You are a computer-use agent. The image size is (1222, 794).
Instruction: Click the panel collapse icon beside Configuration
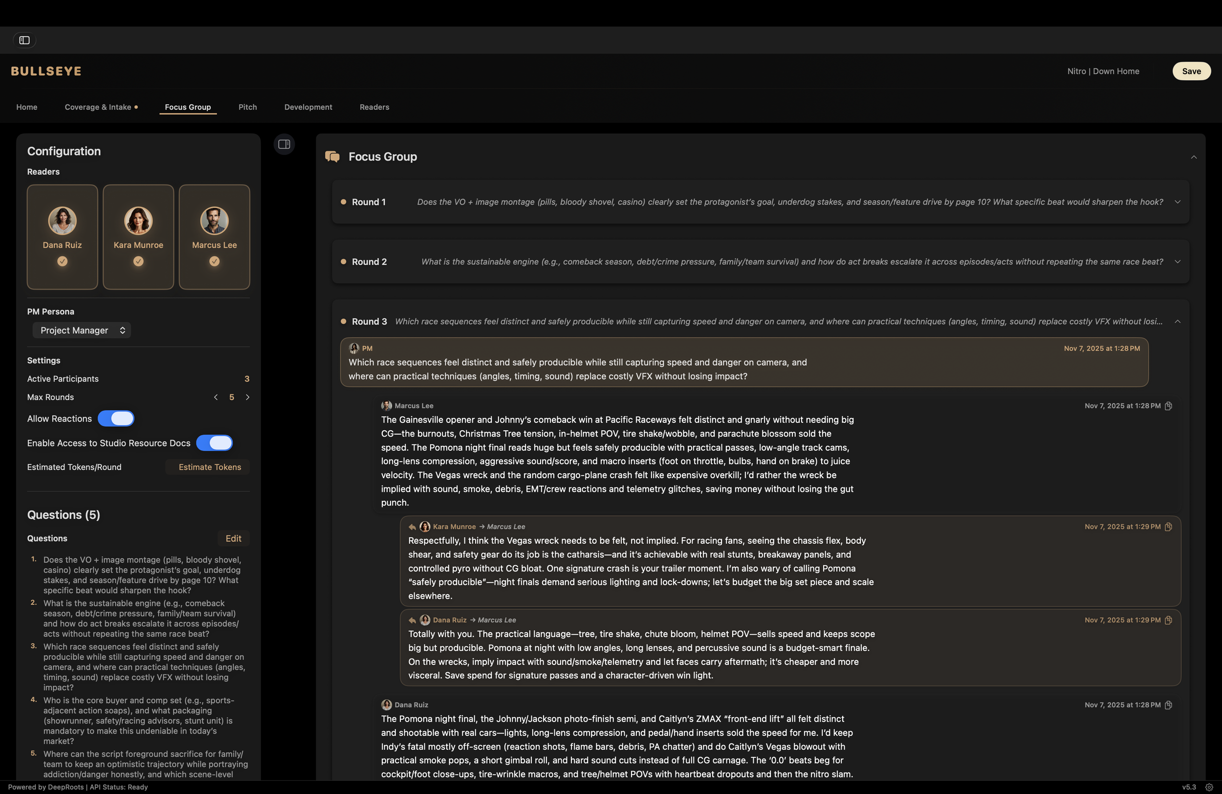284,144
